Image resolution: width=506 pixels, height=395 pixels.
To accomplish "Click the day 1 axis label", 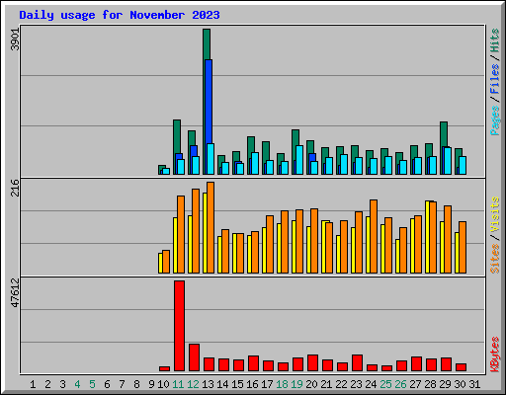I will click(x=33, y=384).
